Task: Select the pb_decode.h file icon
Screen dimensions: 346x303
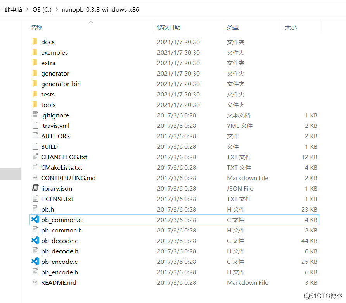Action: click(x=35, y=251)
